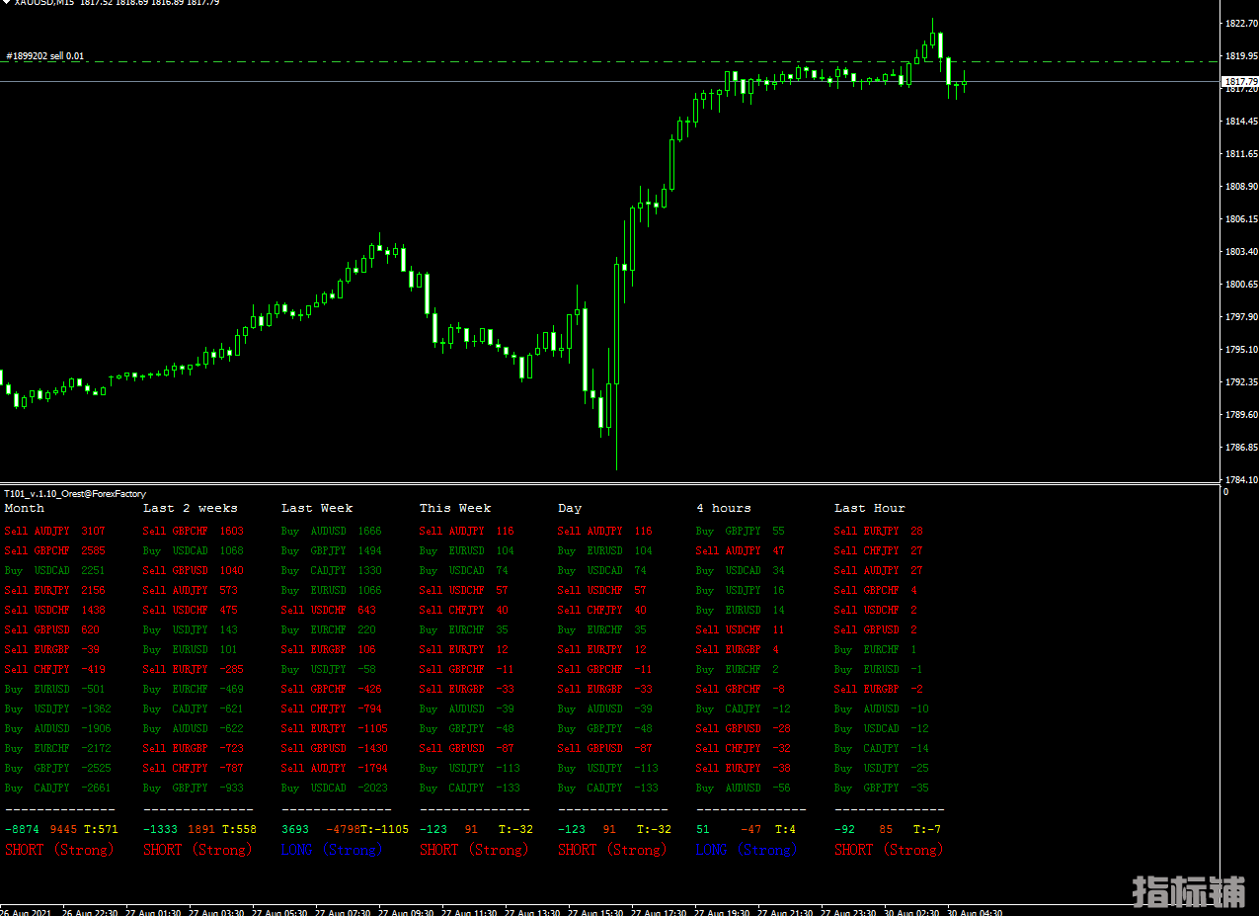The width and height of the screenshot is (1259, 916).
Task: Click the Last Hour column header
Action: [x=870, y=508]
